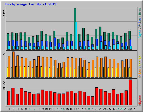The width and height of the screenshot is (143, 112).
Task: Click day label 10 on x-axis
Action: pyautogui.click(x=46, y=109)
